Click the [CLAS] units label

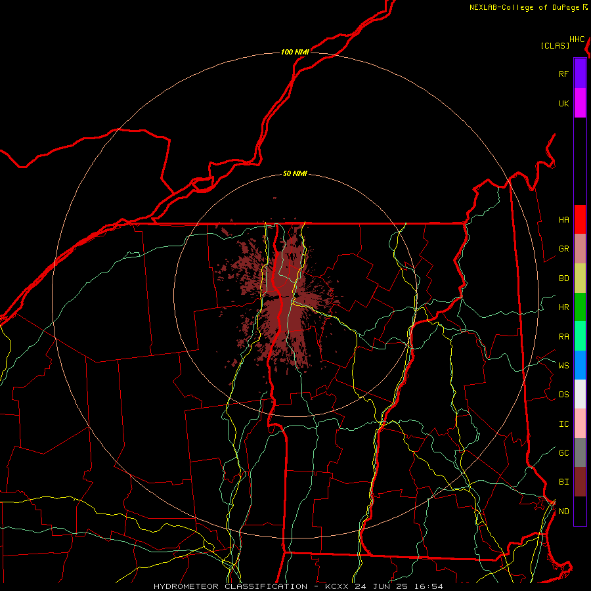pyautogui.click(x=555, y=45)
